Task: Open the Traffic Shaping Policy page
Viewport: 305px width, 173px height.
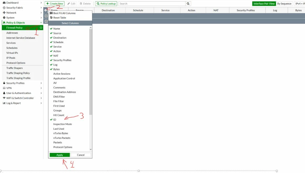Action: pyautogui.click(x=18, y=73)
